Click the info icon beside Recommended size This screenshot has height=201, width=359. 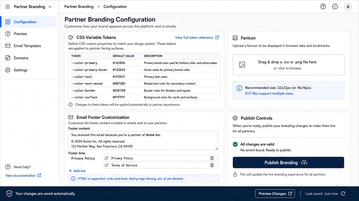(239, 88)
